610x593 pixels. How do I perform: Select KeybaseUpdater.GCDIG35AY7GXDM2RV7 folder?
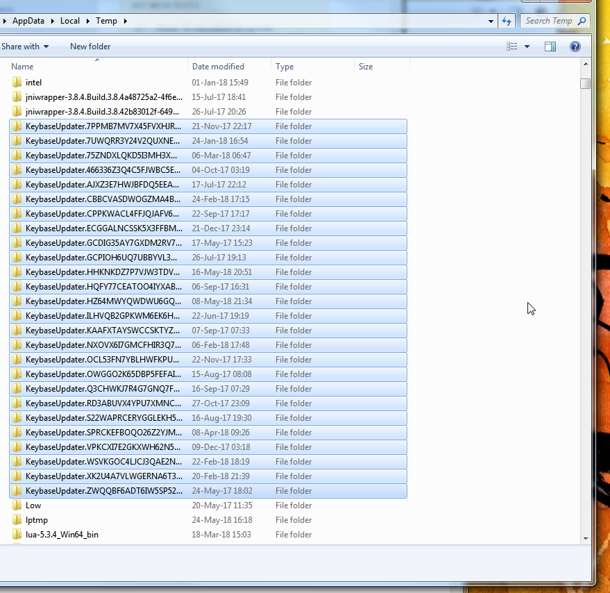pos(208,243)
